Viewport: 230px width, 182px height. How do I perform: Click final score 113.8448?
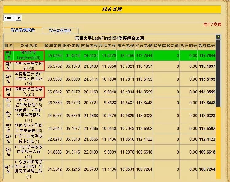click(207, 103)
